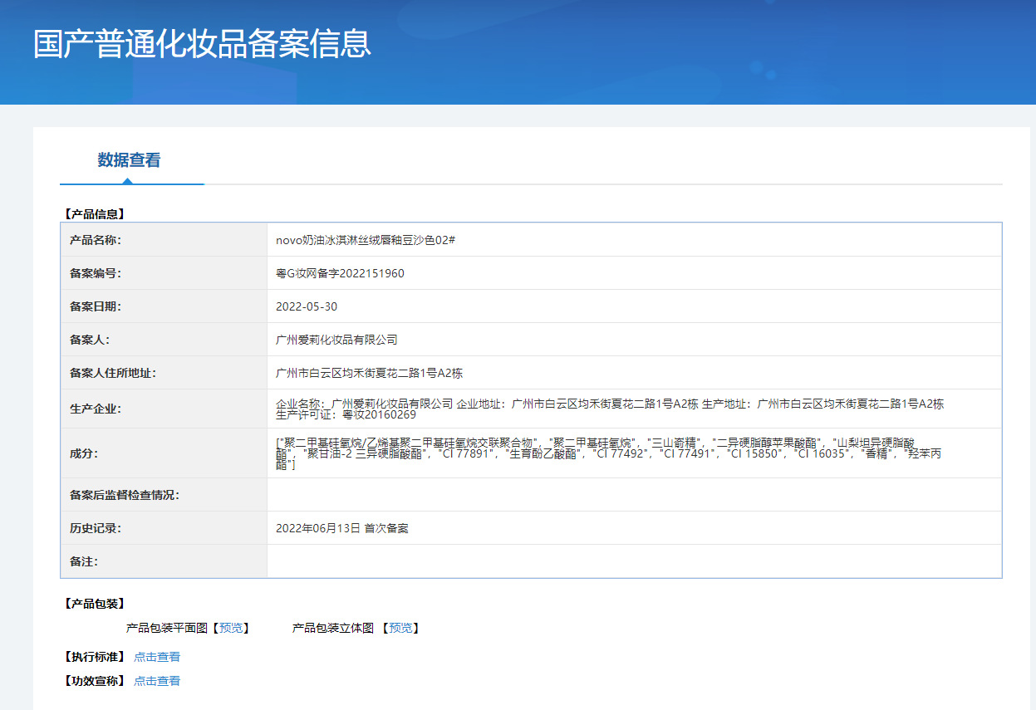Click the 【产品包装】 section heading

point(94,604)
